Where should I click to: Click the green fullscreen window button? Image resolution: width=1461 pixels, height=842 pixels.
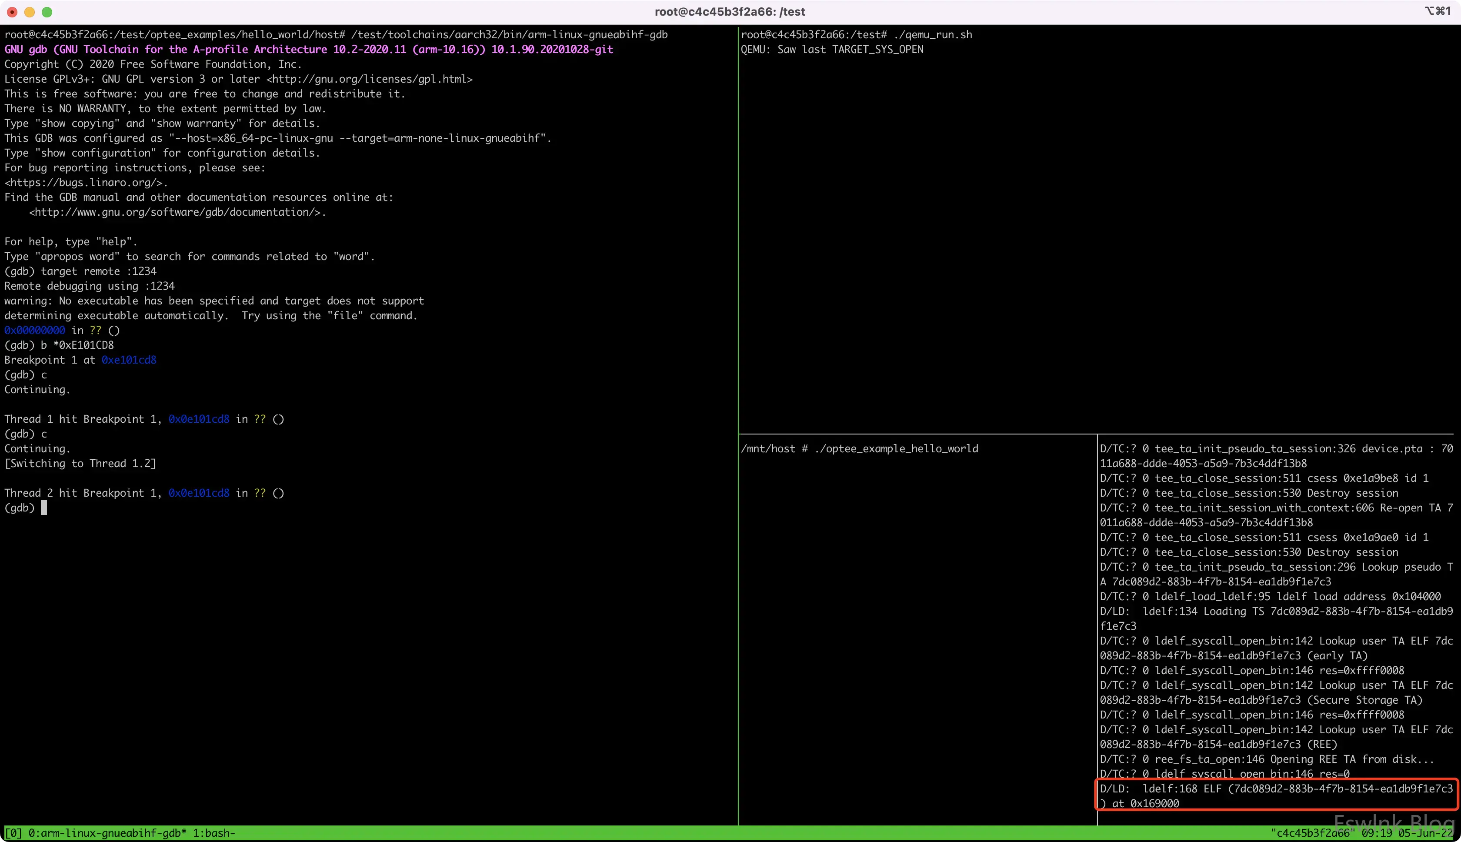(x=47, y=12)
